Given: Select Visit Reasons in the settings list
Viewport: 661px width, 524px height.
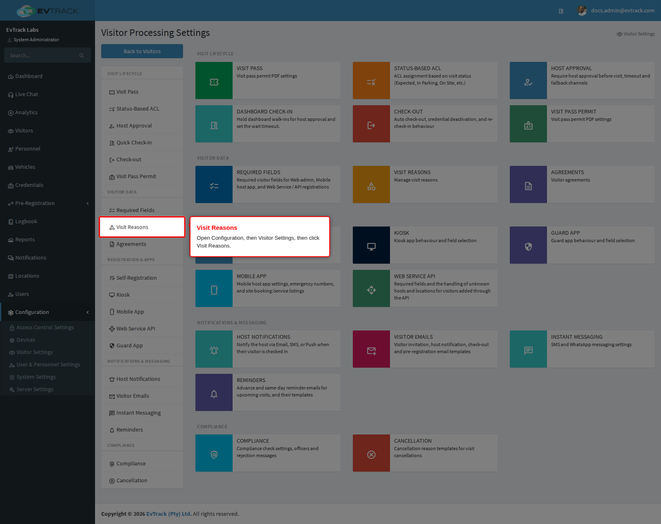Looking at the screenshot, I should point(142,227).
